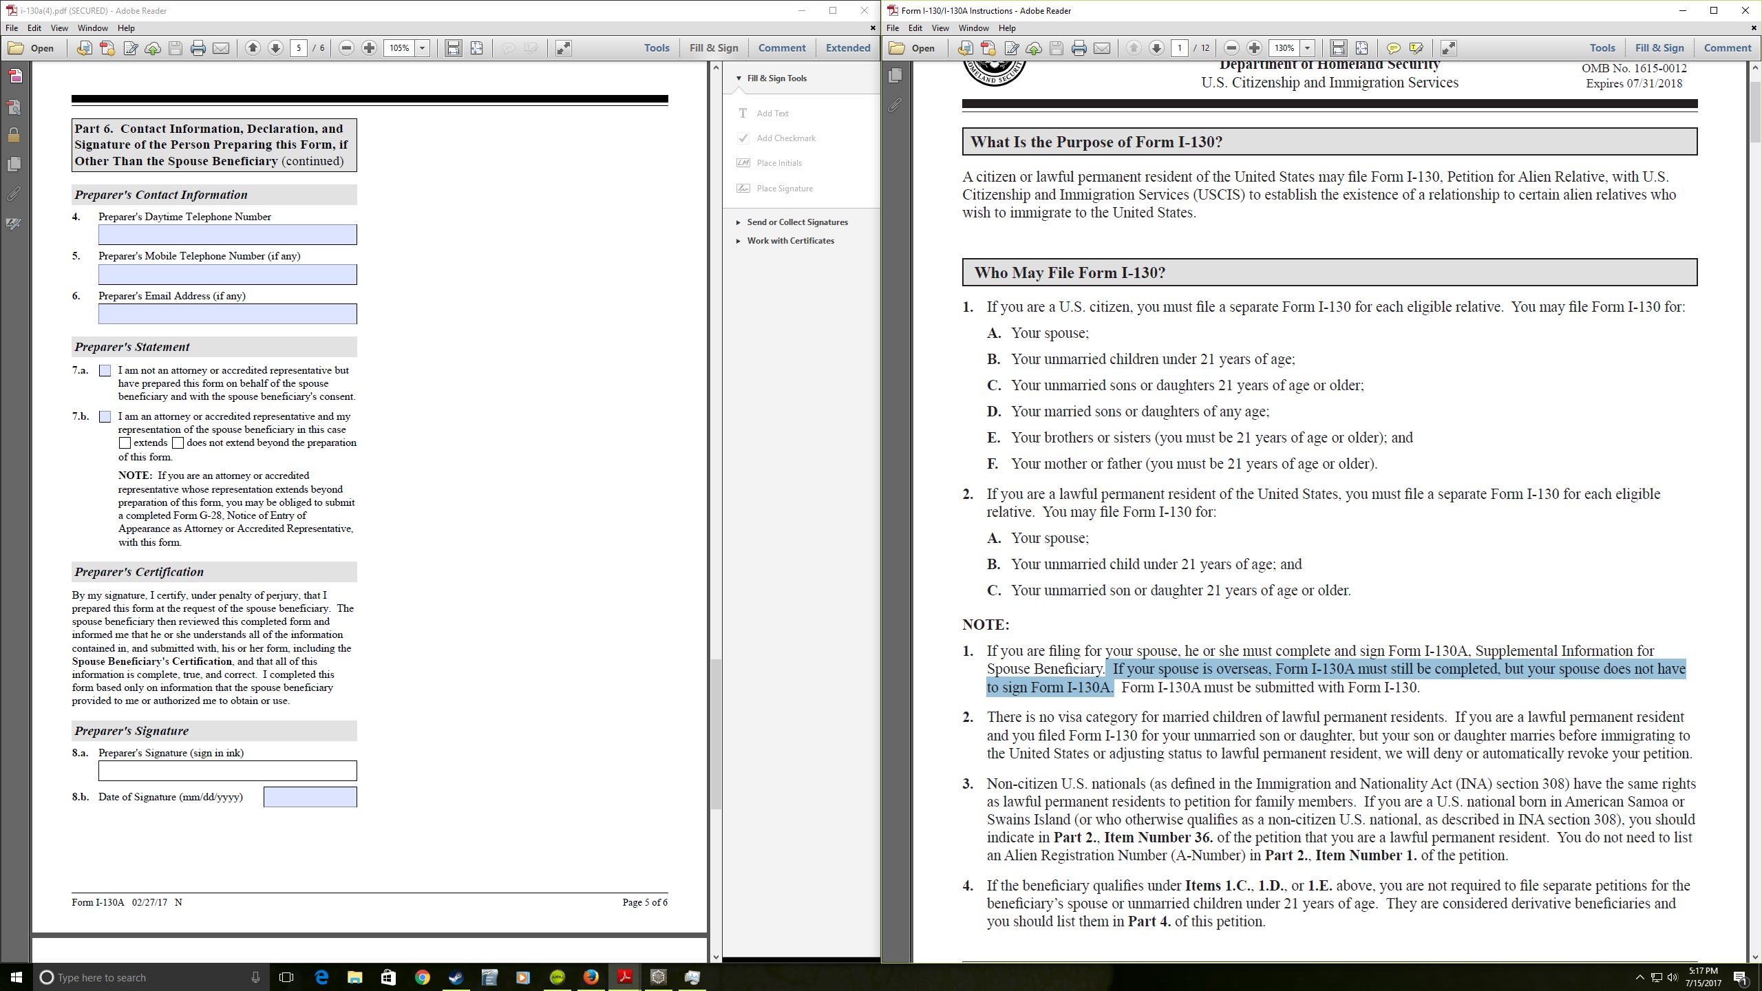Check box 7.a. not an attorney
The width and height of the screenshot is (1762, 991).
click(x=105, y=370)
